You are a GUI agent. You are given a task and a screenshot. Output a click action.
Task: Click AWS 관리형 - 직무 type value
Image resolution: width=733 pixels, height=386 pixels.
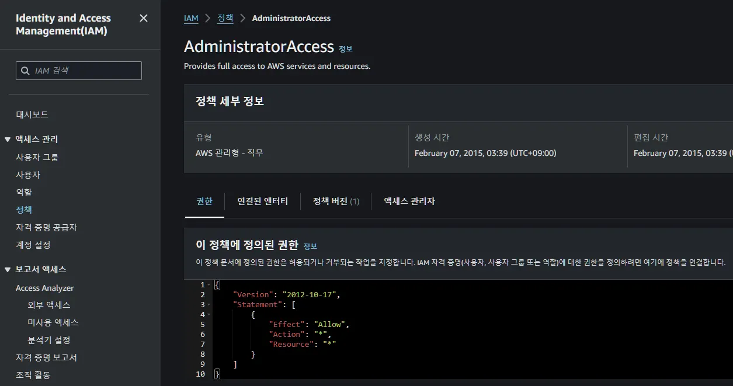coord(230,153)
